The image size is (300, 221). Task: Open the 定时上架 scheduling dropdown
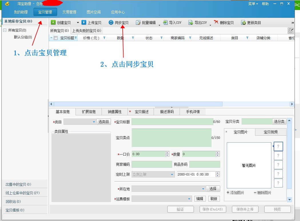(172, 174)
